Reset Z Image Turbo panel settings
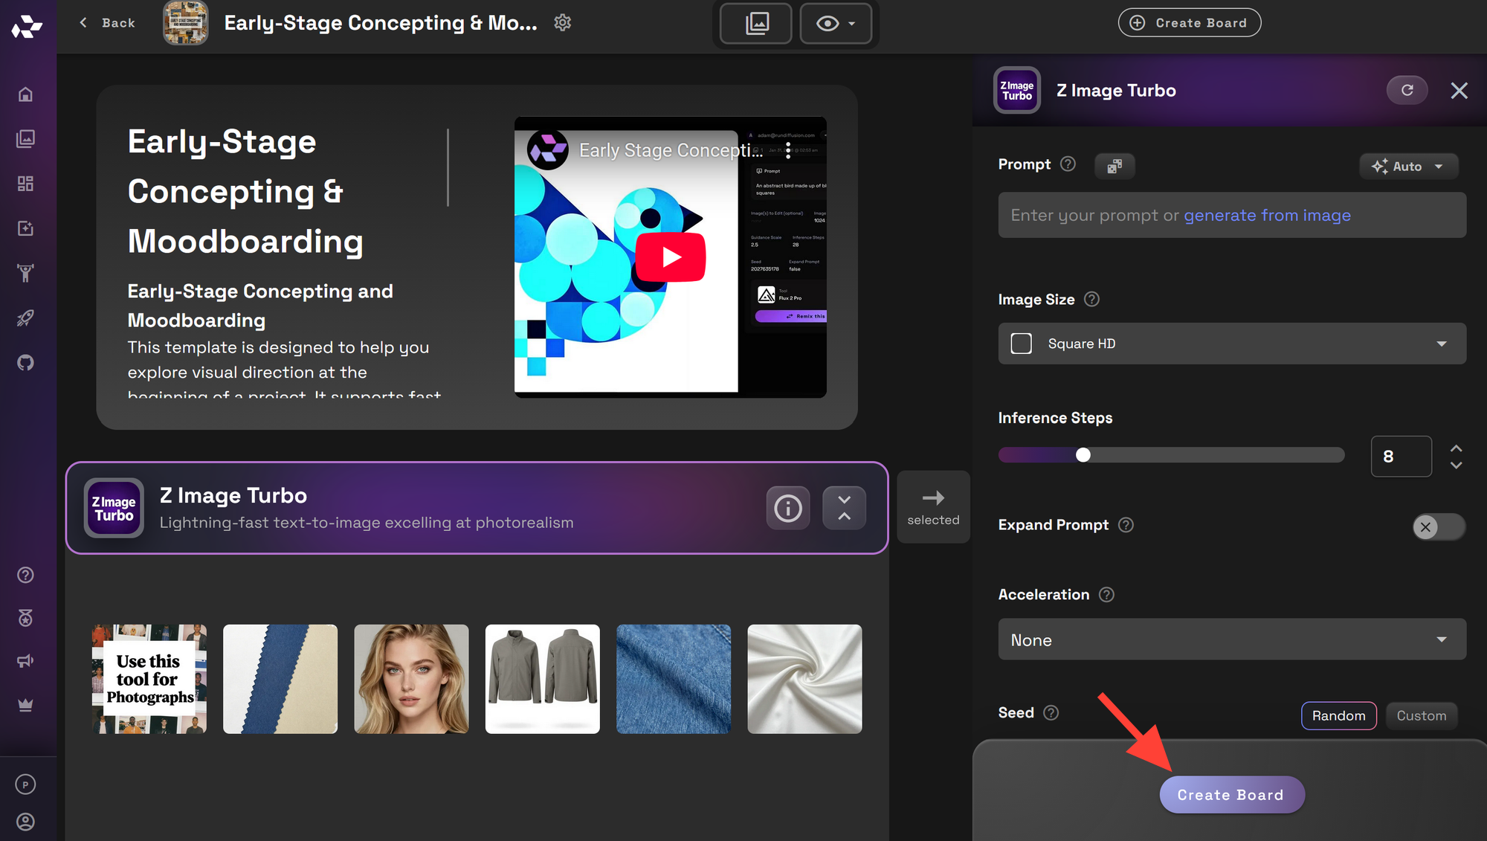Screen dimensions: 1487x841 (1407, 90)
